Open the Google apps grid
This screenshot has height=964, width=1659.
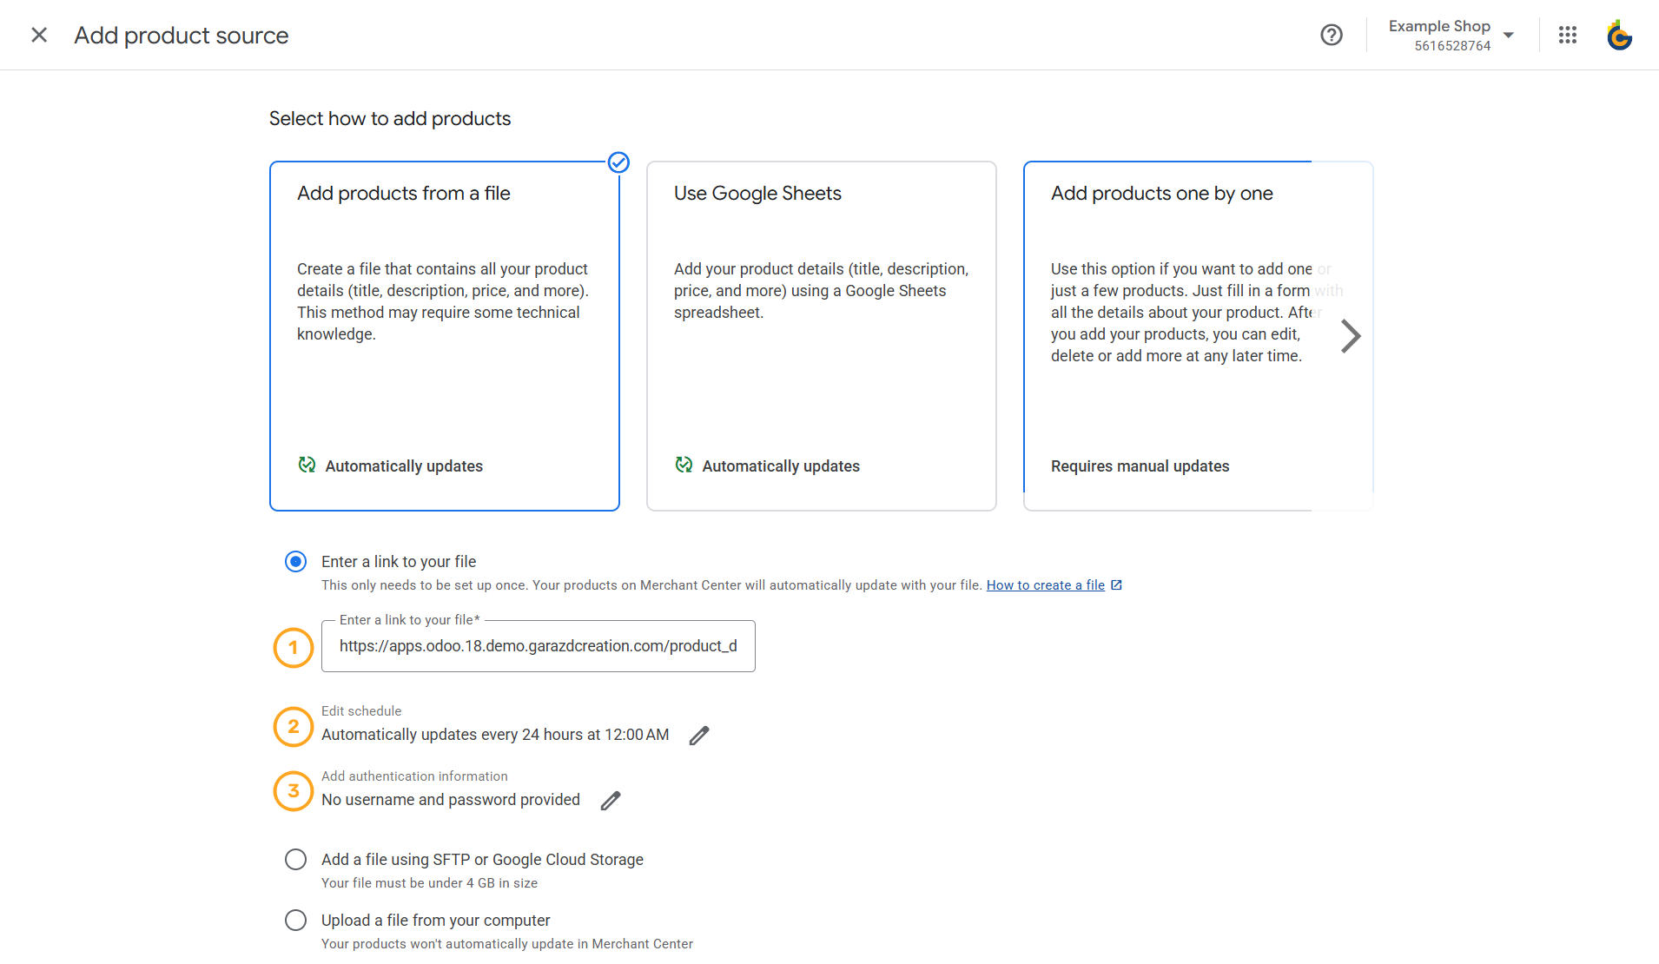coord(1567,35)
